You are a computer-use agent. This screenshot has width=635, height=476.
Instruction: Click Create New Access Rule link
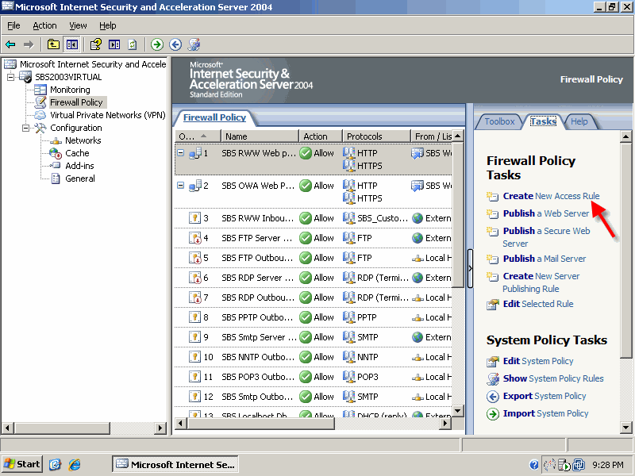pyautogui.click(x=551, y=196)
